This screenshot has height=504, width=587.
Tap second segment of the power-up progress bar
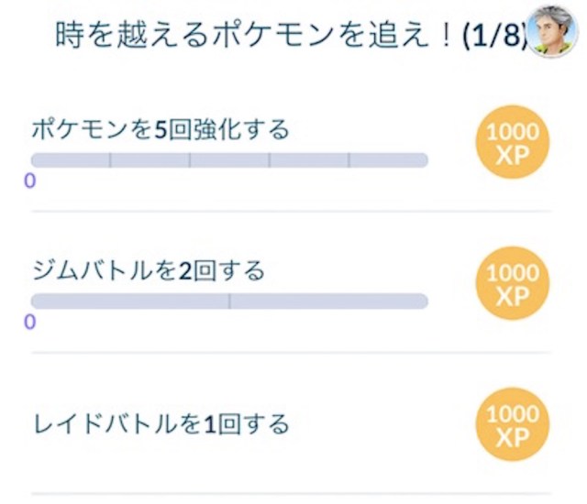click(150, 160)
